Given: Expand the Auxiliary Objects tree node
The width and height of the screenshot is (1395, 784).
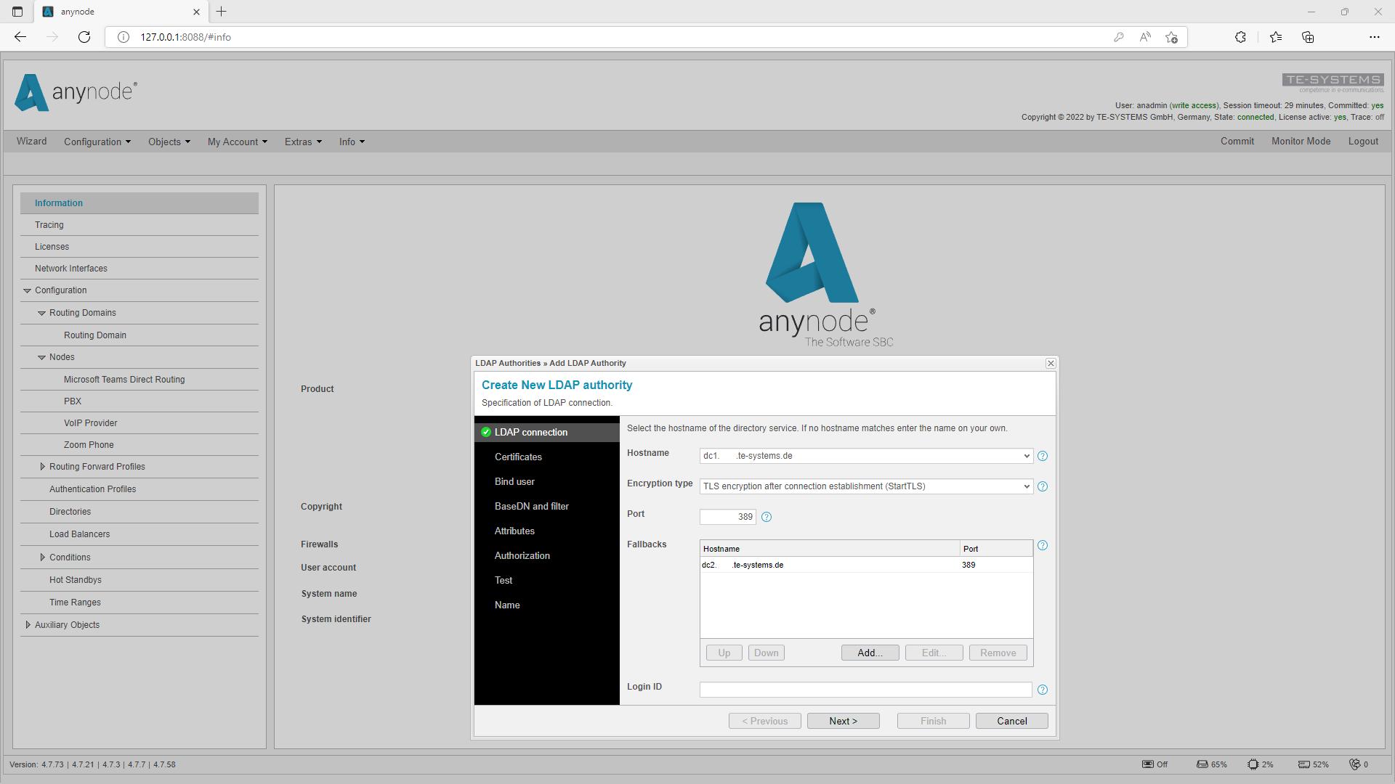Looking at the screenshot, I should point(28,625).
